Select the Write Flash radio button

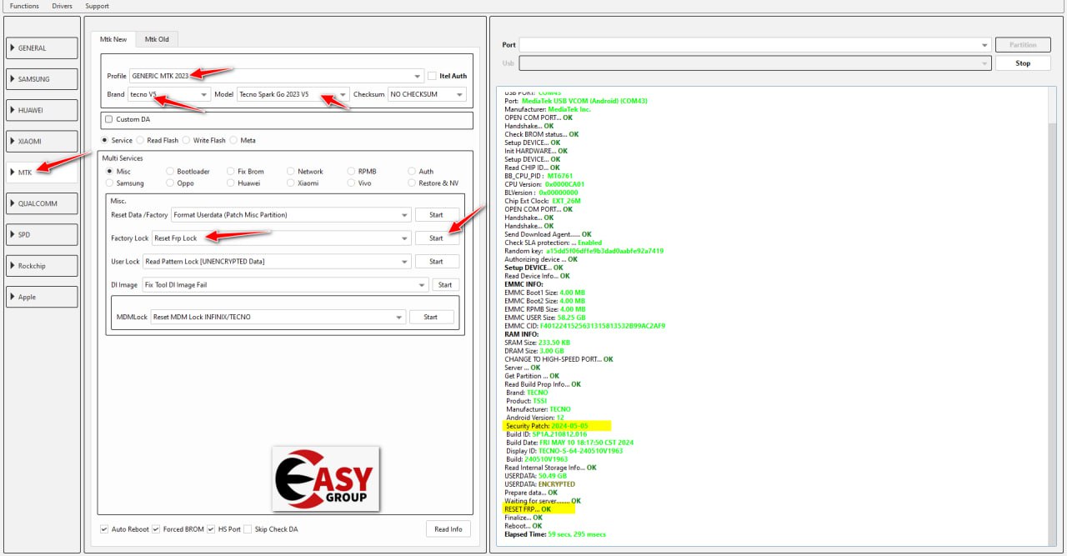coord(186,140)
